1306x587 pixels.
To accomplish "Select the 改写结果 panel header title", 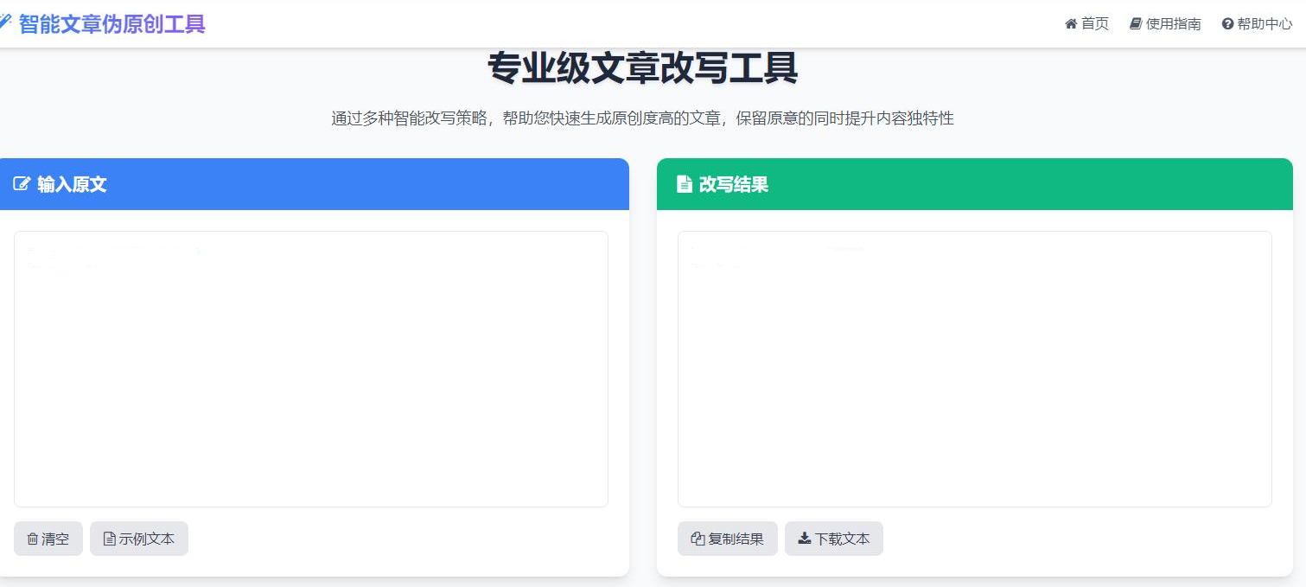I will tap(733, 184).
